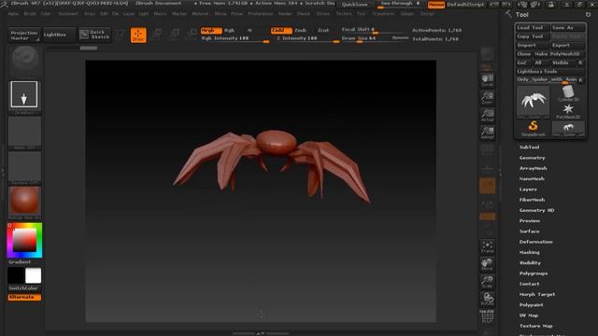Expand the Geometry HD section
Viewport: 598px width, 336px height.
tap(536, 210)
